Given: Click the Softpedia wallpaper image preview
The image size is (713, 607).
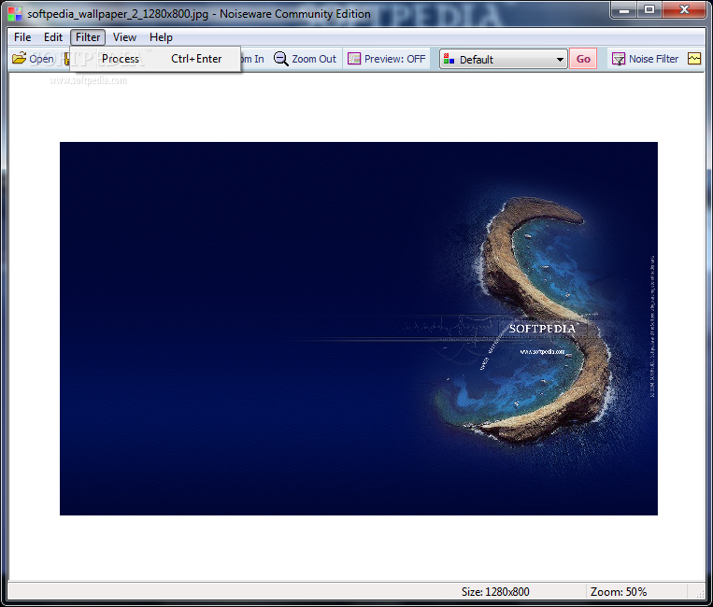Looking at the screenshot, I should [358, 329].
